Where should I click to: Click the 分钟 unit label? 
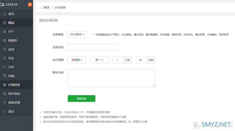(151, 60)
